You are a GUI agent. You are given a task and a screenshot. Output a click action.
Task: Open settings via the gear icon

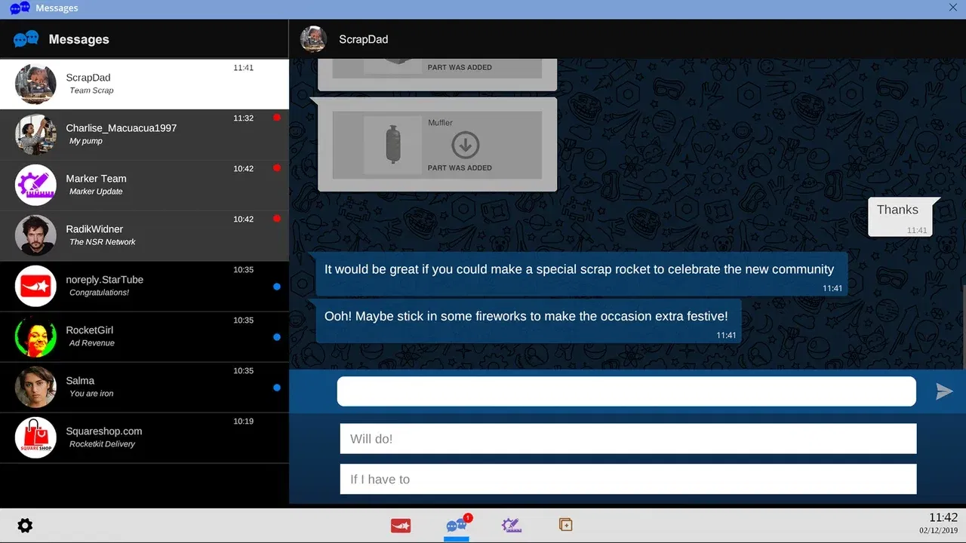(25, 525)
